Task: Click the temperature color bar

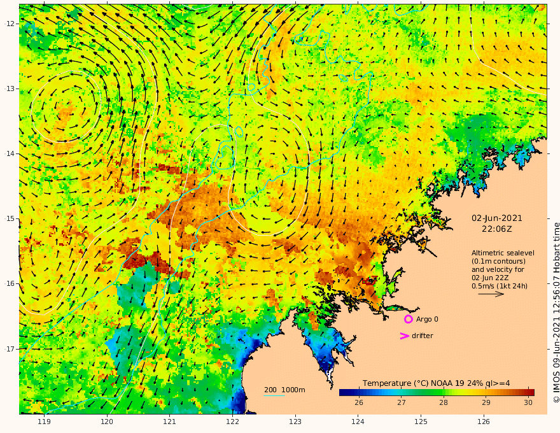Action: click(x=437, y=392)
